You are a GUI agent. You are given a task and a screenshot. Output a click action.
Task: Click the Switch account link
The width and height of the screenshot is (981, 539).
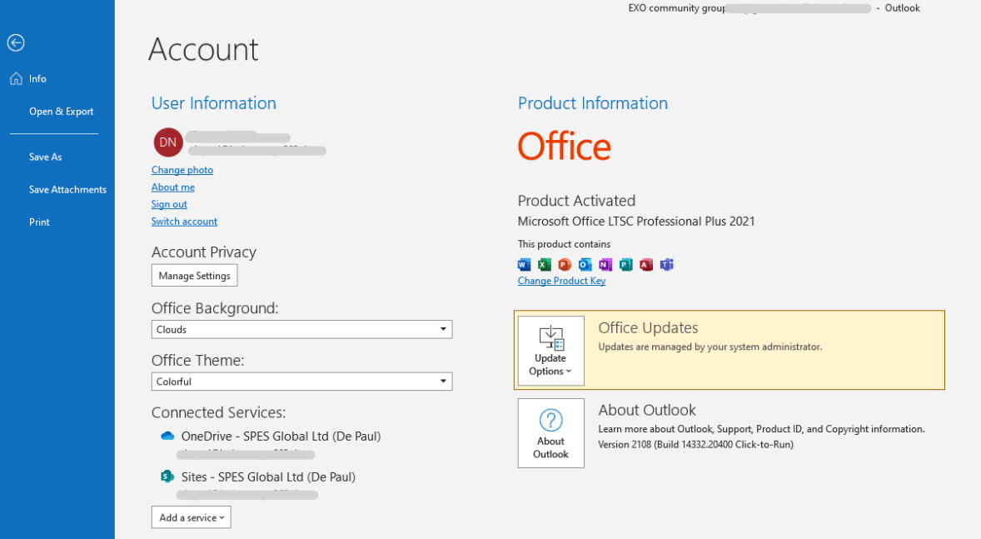[184, 221]
